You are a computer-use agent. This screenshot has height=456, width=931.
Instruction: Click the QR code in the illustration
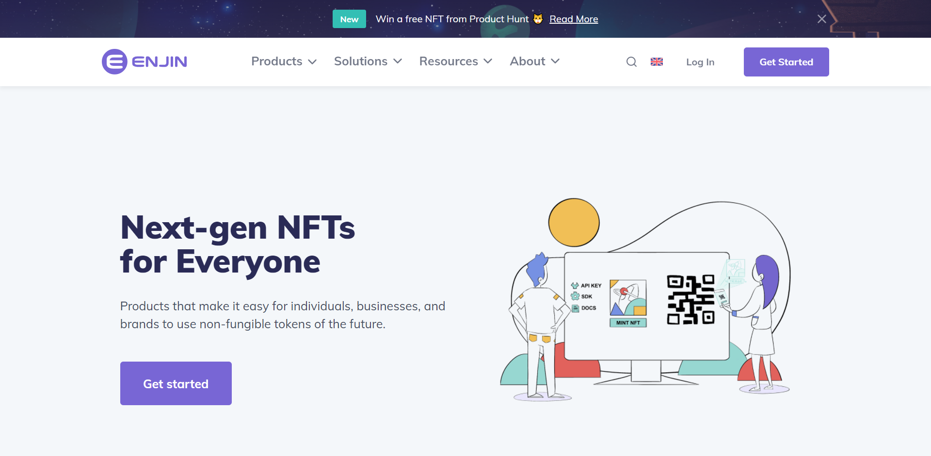(x=690, y=300)
